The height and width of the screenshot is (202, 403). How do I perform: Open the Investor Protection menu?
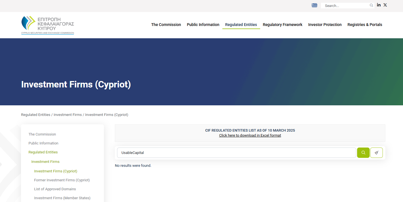point(325,25)
